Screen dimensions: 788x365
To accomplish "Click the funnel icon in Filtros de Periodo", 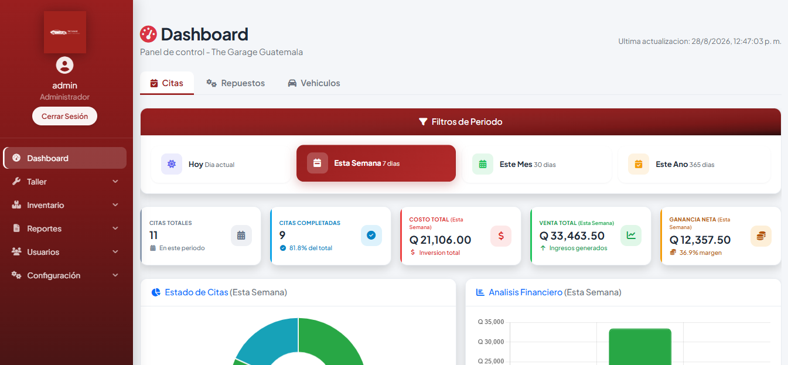I will pyautogui.click(x=423, y=122).
